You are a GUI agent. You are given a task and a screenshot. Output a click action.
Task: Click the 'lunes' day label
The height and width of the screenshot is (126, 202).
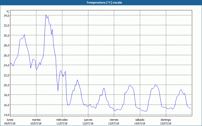click(x=10, y=120)
